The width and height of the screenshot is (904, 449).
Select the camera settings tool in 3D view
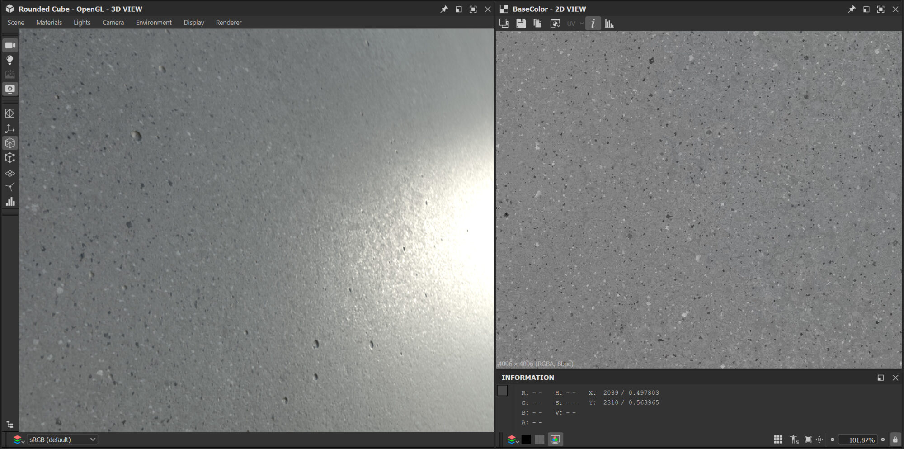(x=10, y=45)
